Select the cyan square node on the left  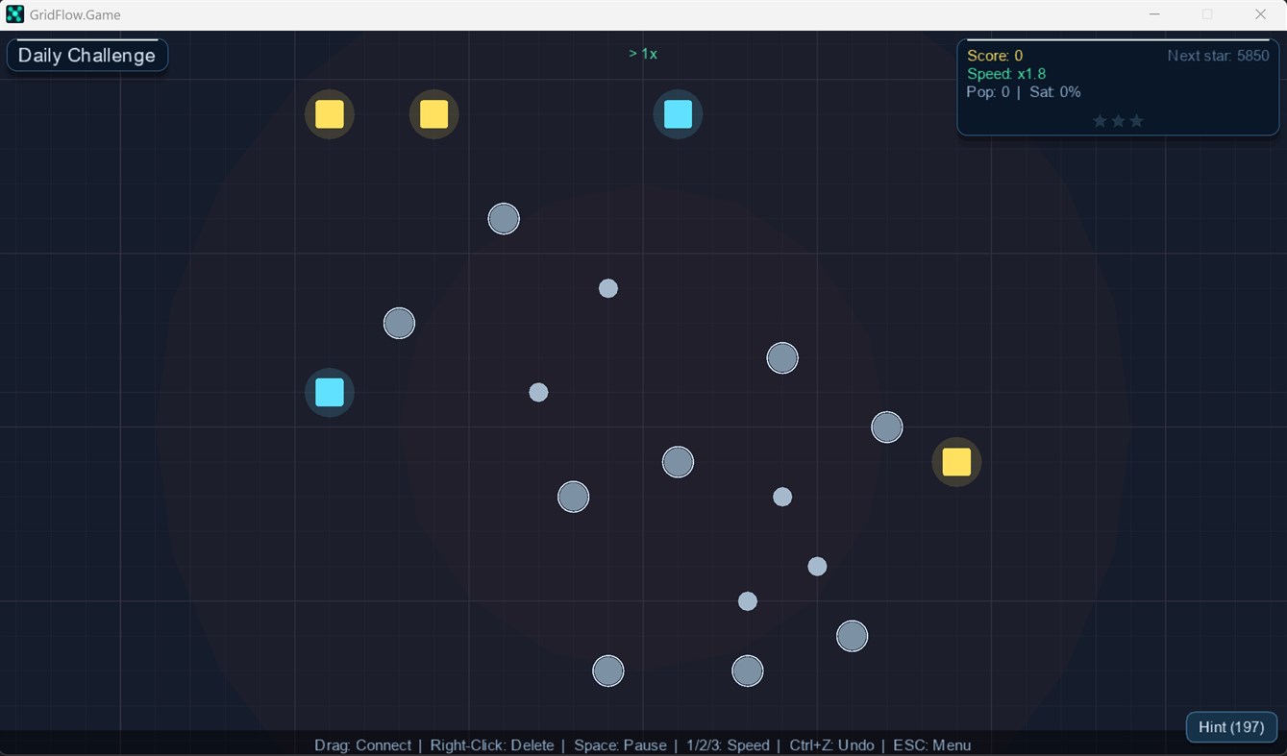click(x=330, y=392)
